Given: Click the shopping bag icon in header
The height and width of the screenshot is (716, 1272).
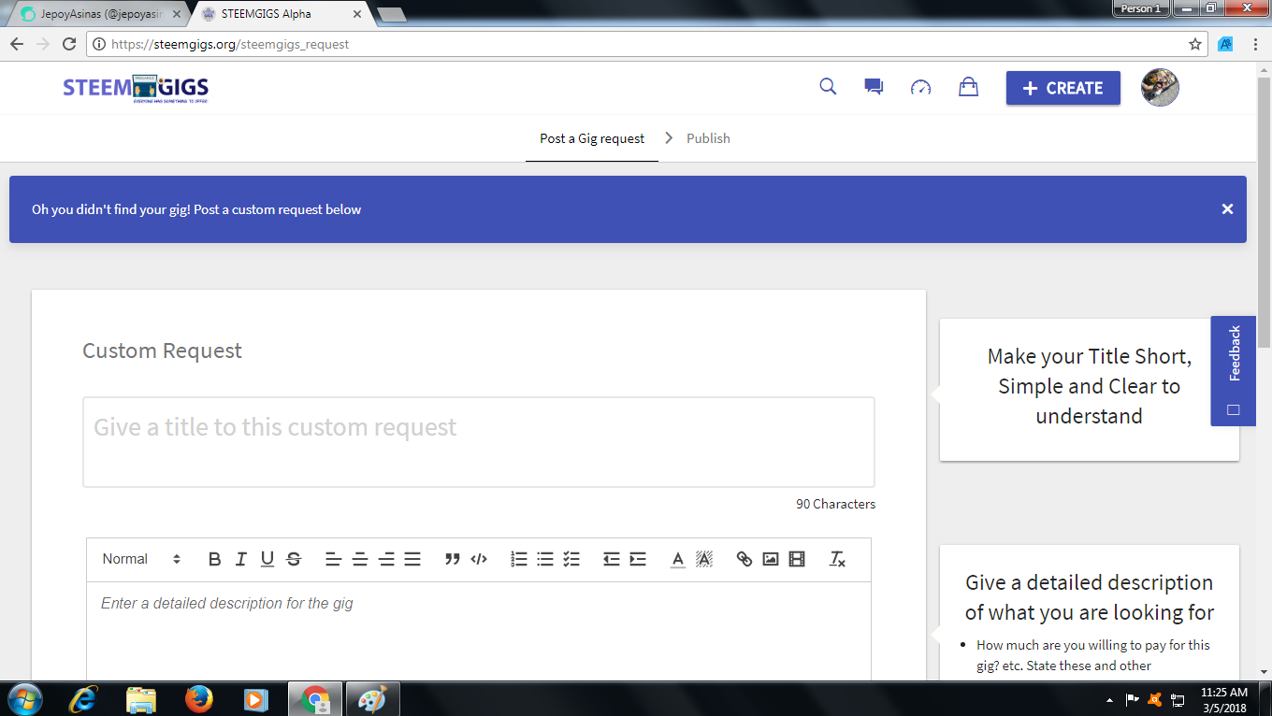Looking at the screenshot, I should click(968, 87).
